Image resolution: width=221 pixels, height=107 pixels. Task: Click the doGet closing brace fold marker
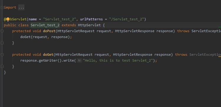(2, 66)
